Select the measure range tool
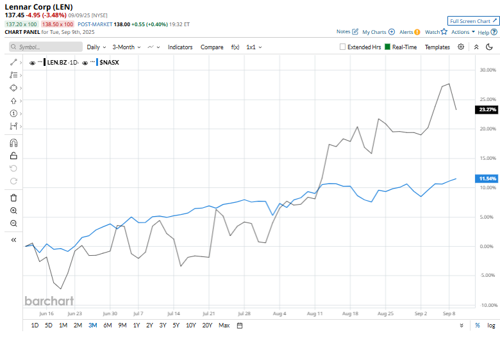 [x=13, y=127]
